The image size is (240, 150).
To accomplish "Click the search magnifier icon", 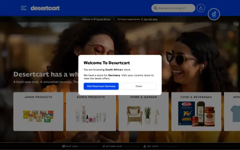I will tap(155, 8).
